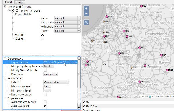174x111 pixels.
Task: Open the wikipedia label dropdown
Action: pyautogui.click(x=67, y=27)
